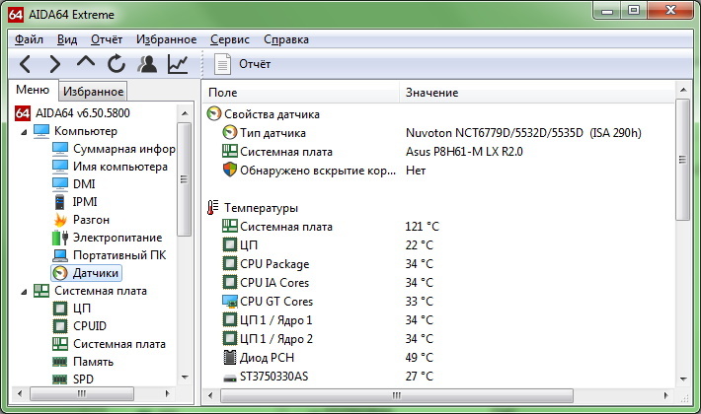701x414 pixels.
Task: Click tree panel scroll up arrow
Action: 185,113
